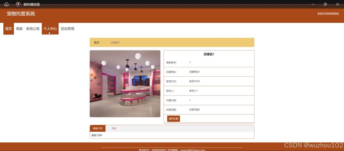Click the 联系人1 value
344x151 pixels.
193,91
